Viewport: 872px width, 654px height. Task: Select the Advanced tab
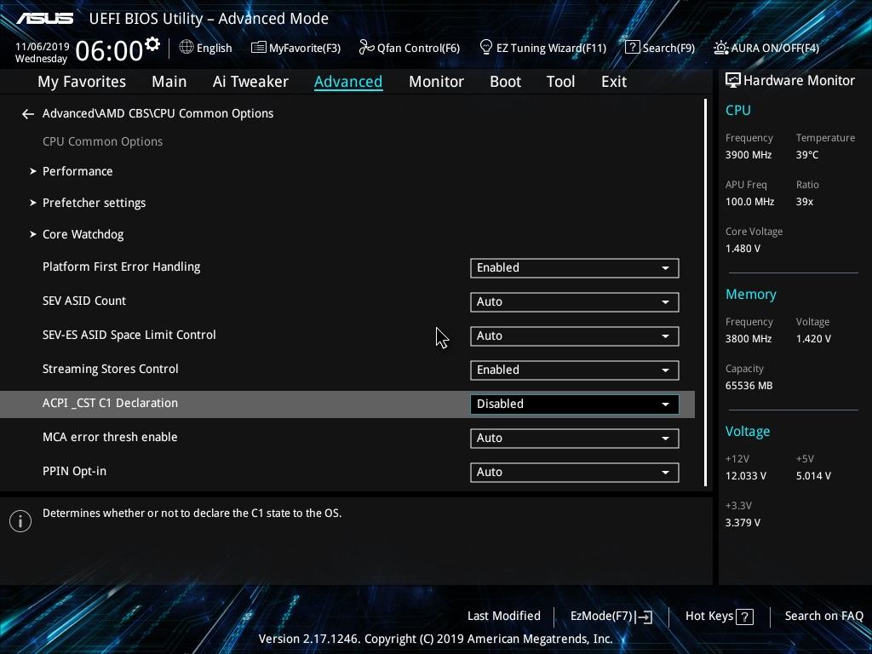click(x=348, y=82)
